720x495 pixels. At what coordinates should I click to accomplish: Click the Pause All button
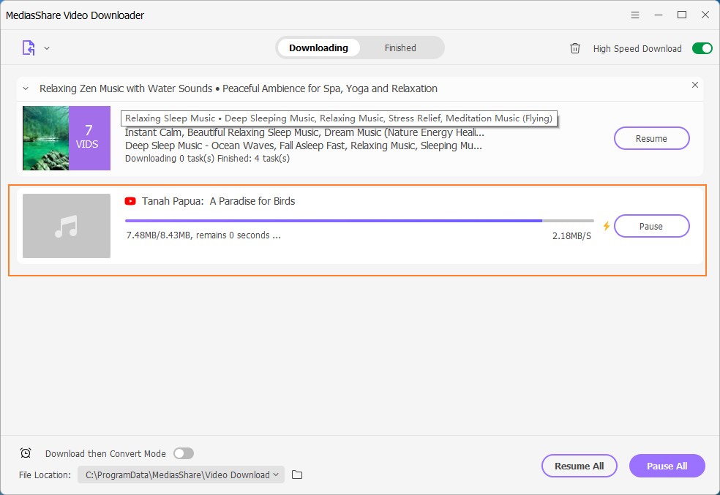pos(667,466)
